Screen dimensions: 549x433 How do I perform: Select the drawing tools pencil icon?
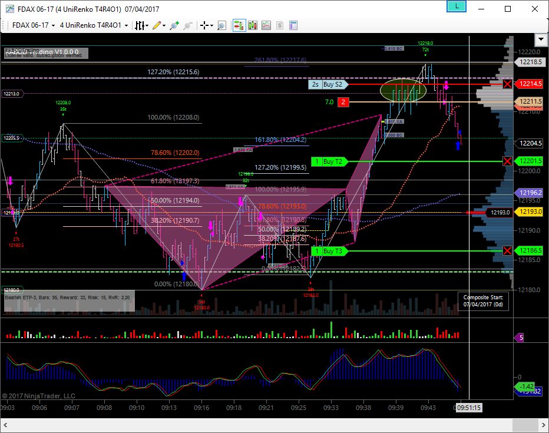[x=157, y=25]
